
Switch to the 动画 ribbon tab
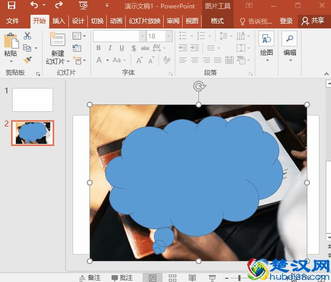click(x=116, y=21)
